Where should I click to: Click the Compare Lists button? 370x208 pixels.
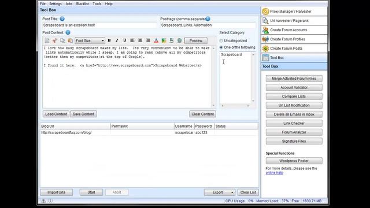(294, 96)
